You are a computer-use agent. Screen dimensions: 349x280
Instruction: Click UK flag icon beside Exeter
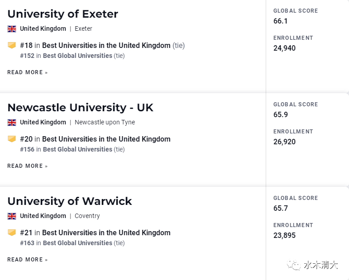(x=12, y=29)
